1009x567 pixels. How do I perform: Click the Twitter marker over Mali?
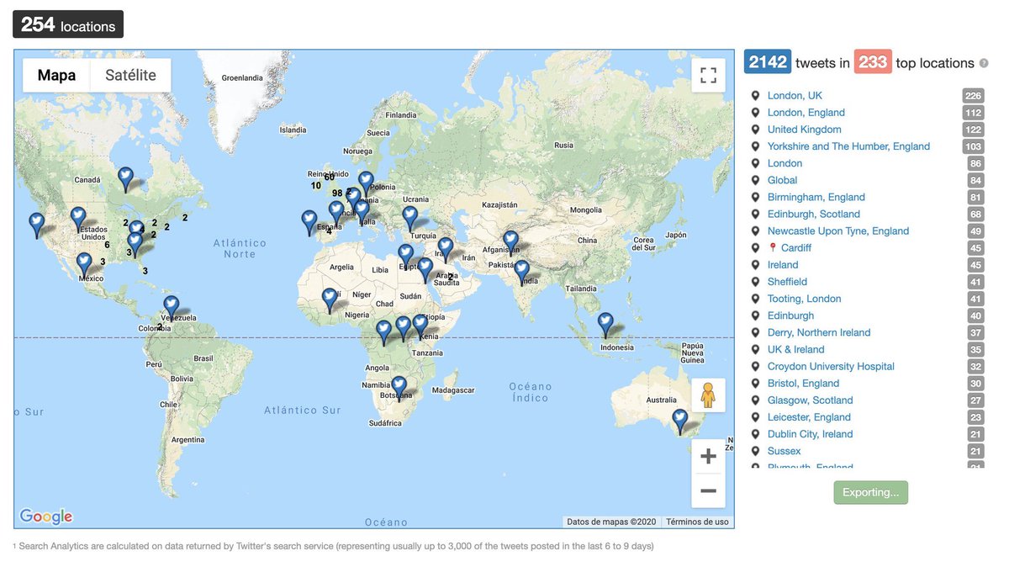[330, 300]
